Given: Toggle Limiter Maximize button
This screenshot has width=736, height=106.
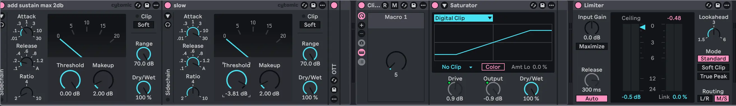Looking at the screenshot, I should (x=591, y=47).
